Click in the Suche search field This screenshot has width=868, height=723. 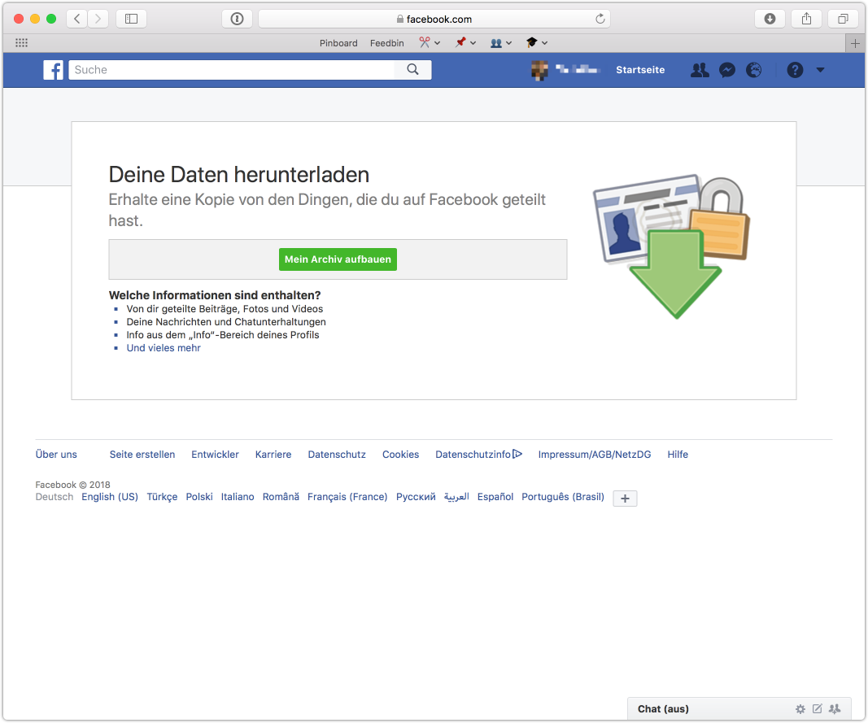(x=232, y=70)
